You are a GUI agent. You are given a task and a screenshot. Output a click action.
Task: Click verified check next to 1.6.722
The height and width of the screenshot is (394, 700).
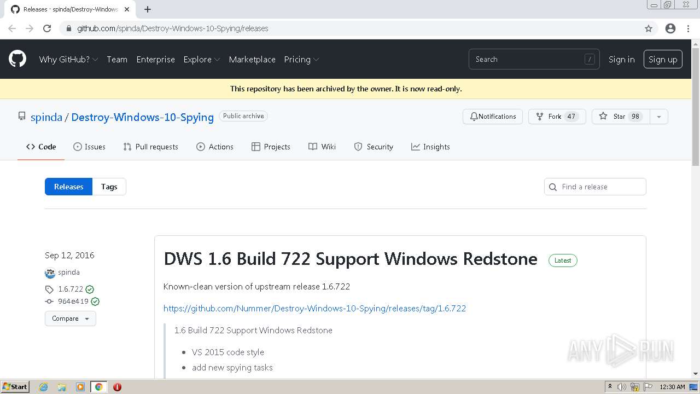[x=90, y=289]
